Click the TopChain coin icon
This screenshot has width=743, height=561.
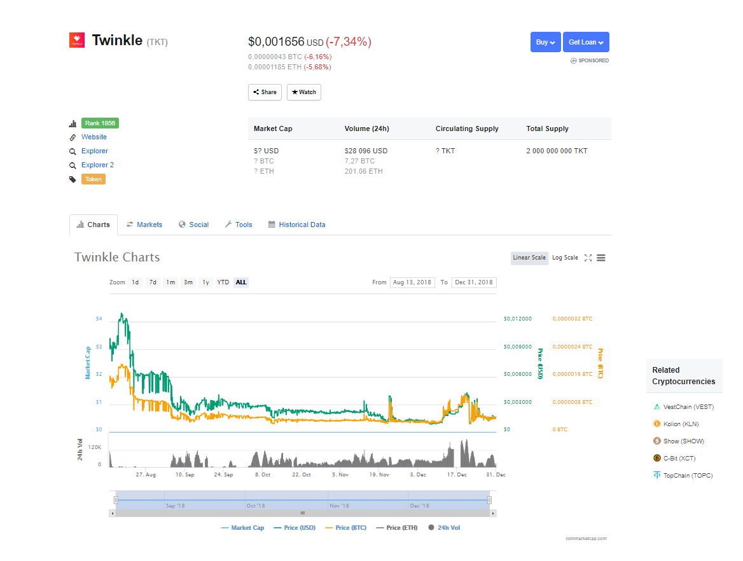coord(656,475)
